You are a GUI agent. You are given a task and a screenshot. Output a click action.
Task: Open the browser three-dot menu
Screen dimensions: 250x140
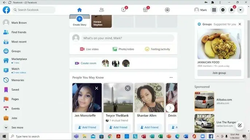pyautogui.click(x=220, y=3)
